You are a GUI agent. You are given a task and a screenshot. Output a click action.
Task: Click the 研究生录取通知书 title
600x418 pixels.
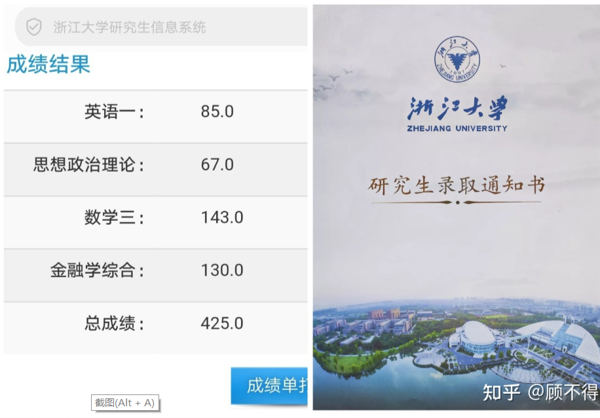pos(457,186)
